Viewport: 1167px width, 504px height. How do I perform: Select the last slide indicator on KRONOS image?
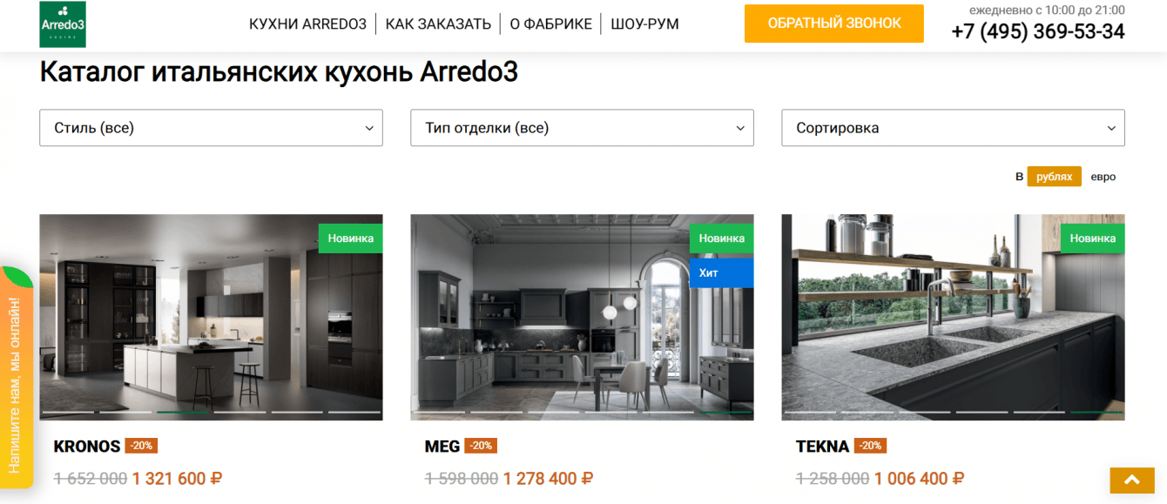pyautogui.click(x=354, y=412)
